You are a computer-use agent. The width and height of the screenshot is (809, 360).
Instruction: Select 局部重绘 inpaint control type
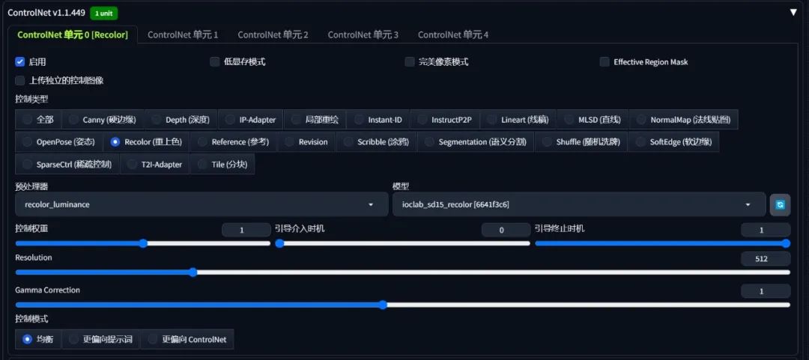click(315, 120)
